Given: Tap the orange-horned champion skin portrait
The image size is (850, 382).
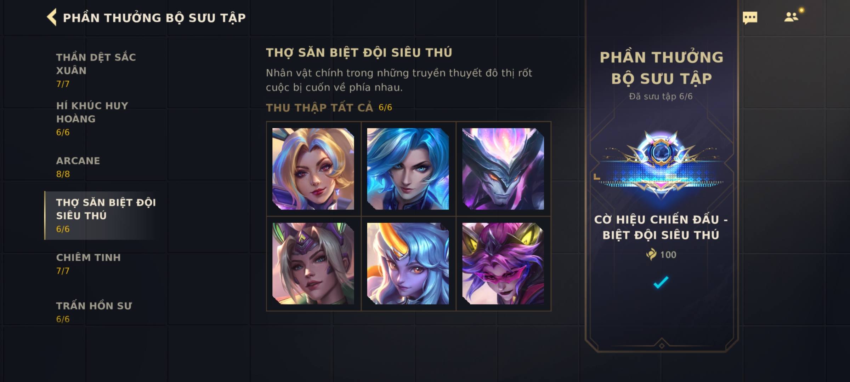Looking at the screenshot, I should [x=408, y=264].
